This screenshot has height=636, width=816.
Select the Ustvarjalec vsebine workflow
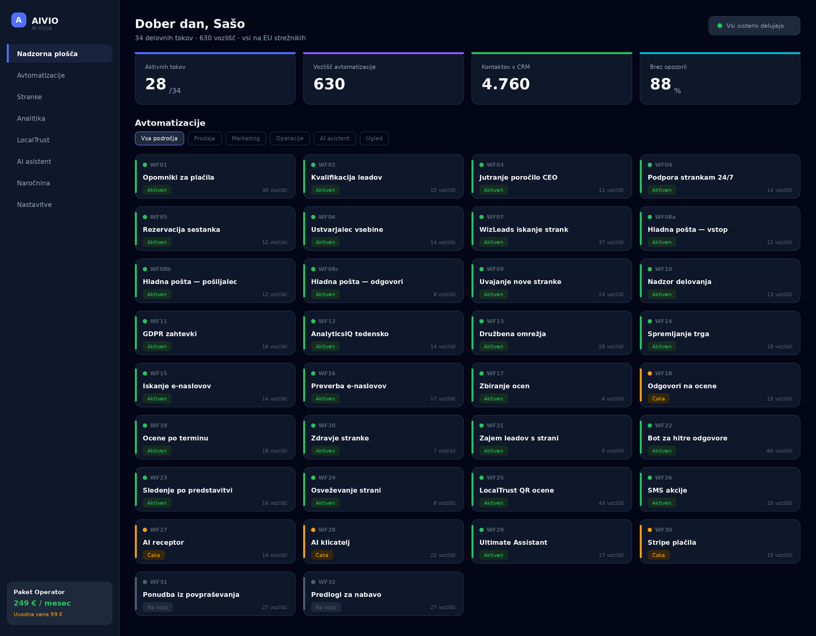(x=383, y=228)
